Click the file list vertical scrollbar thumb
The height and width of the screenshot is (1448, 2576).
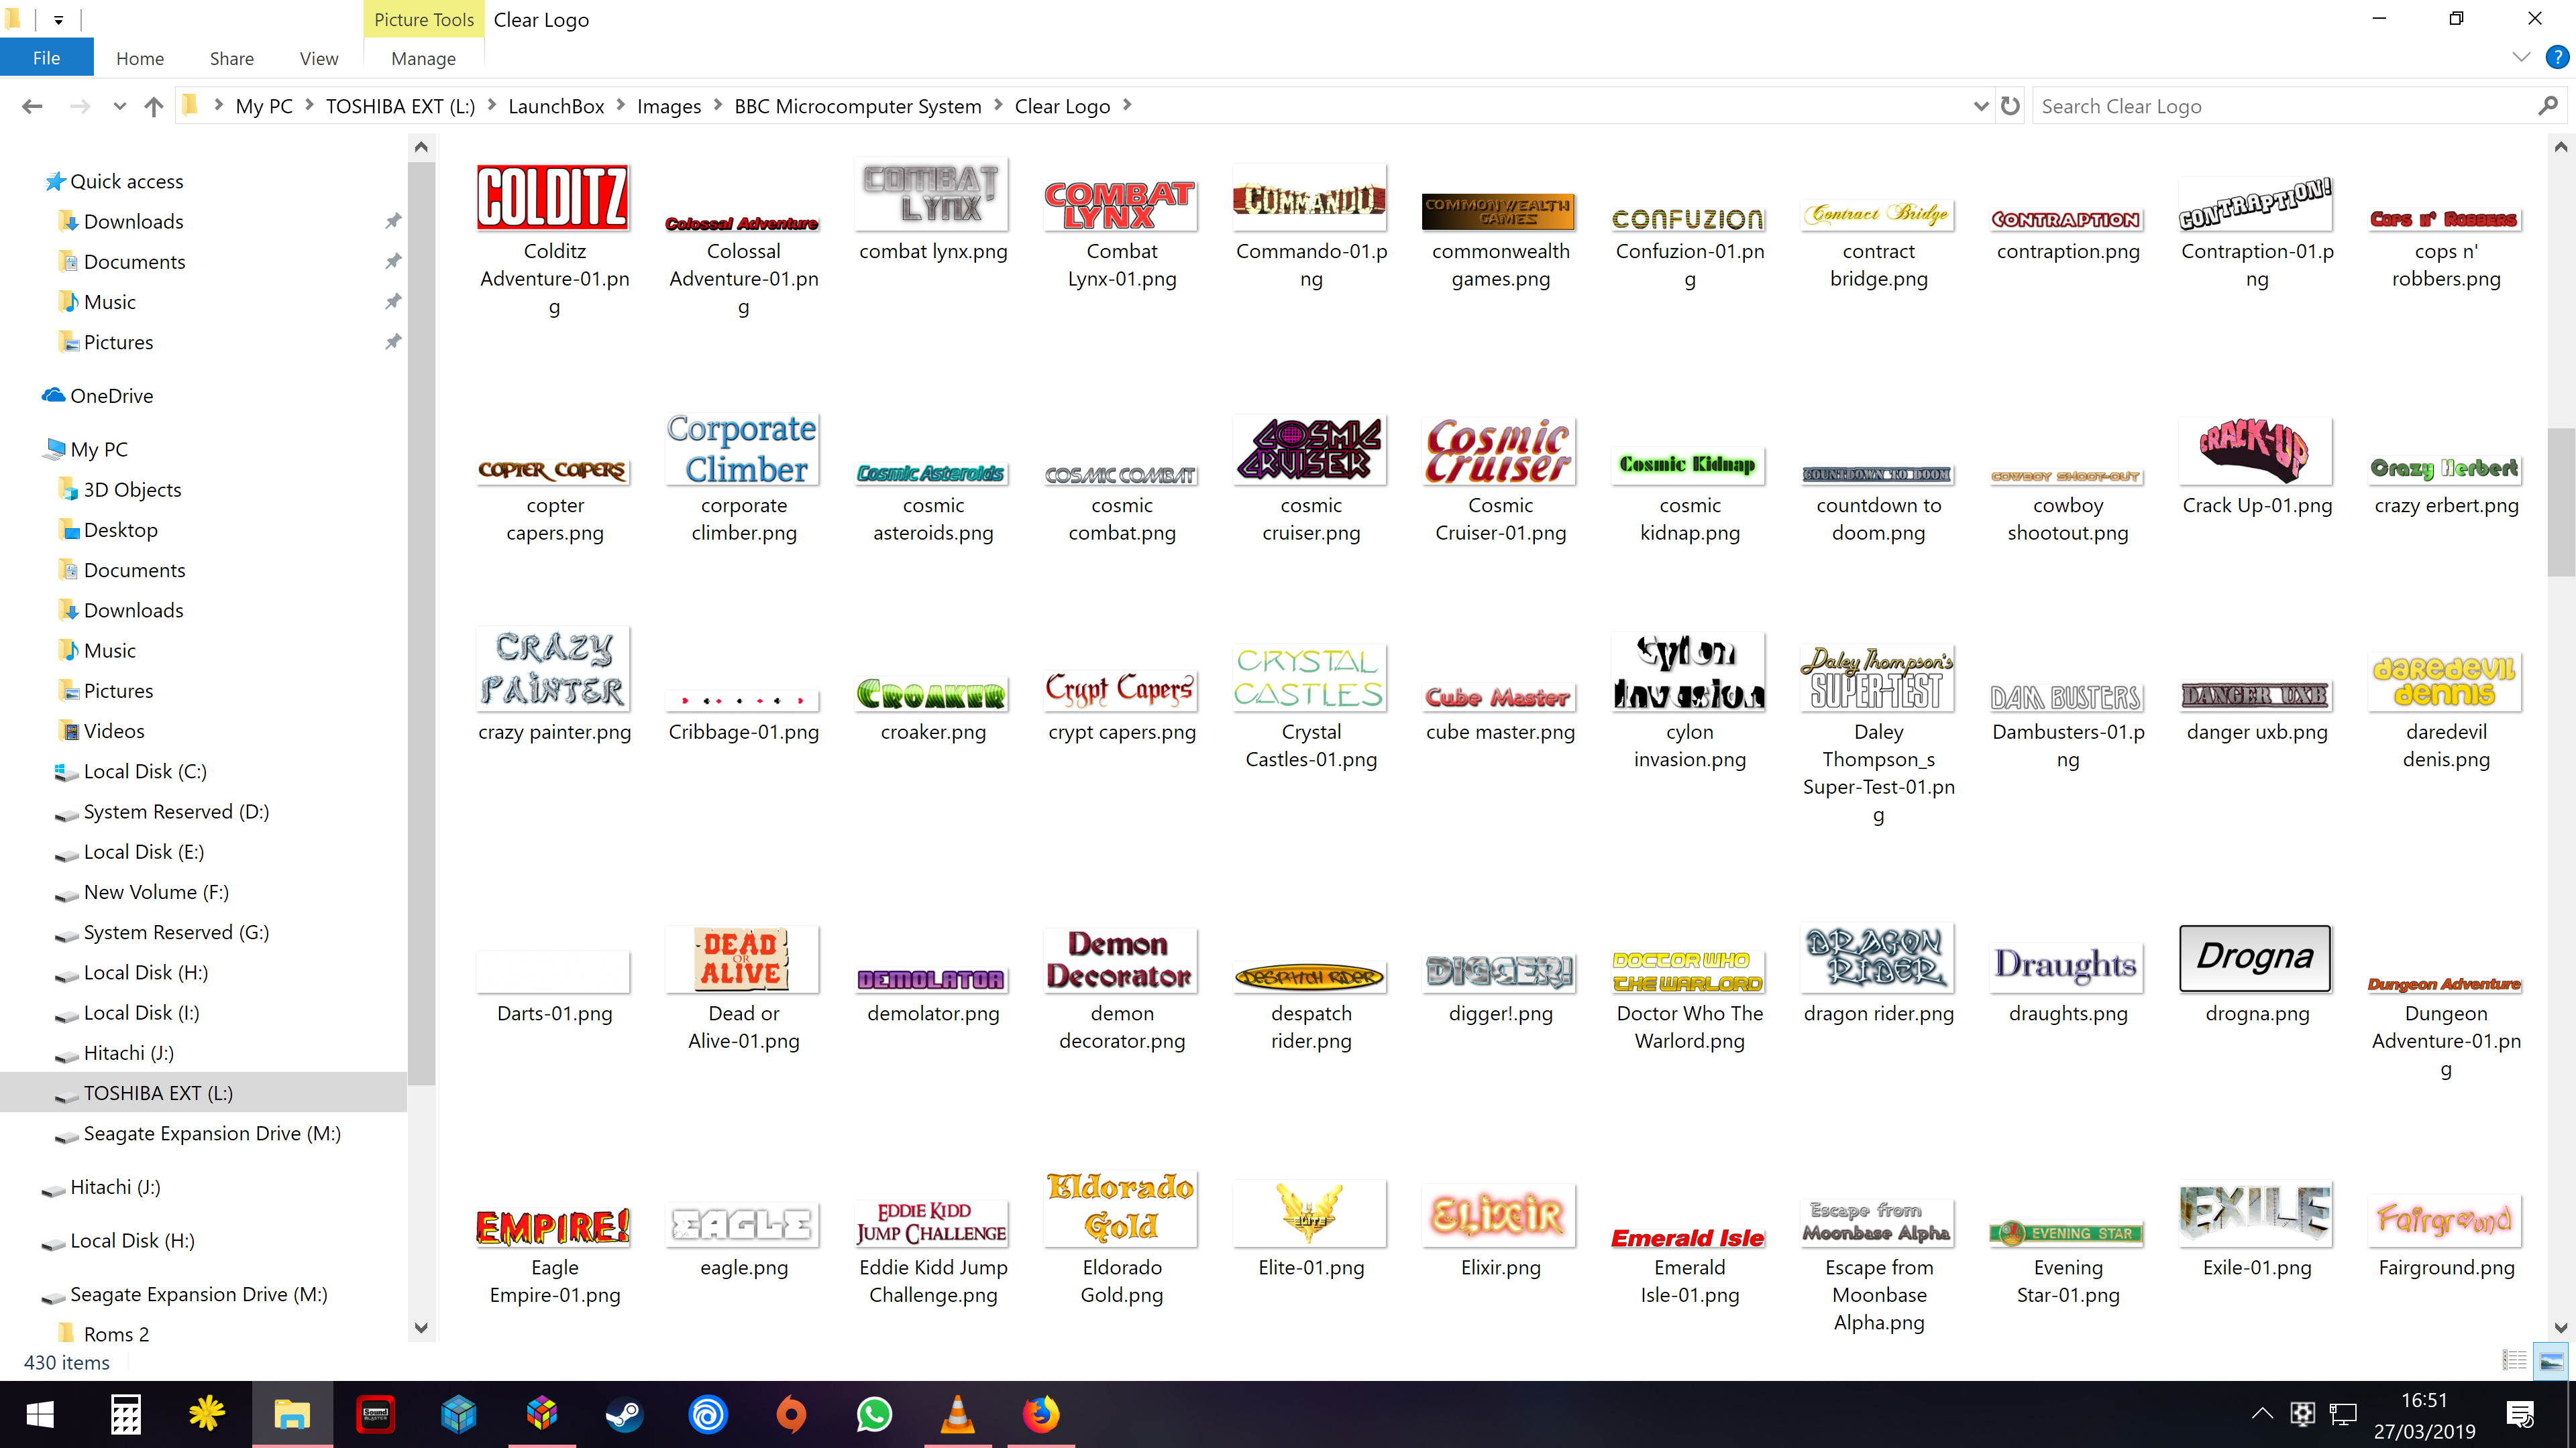2560,501
